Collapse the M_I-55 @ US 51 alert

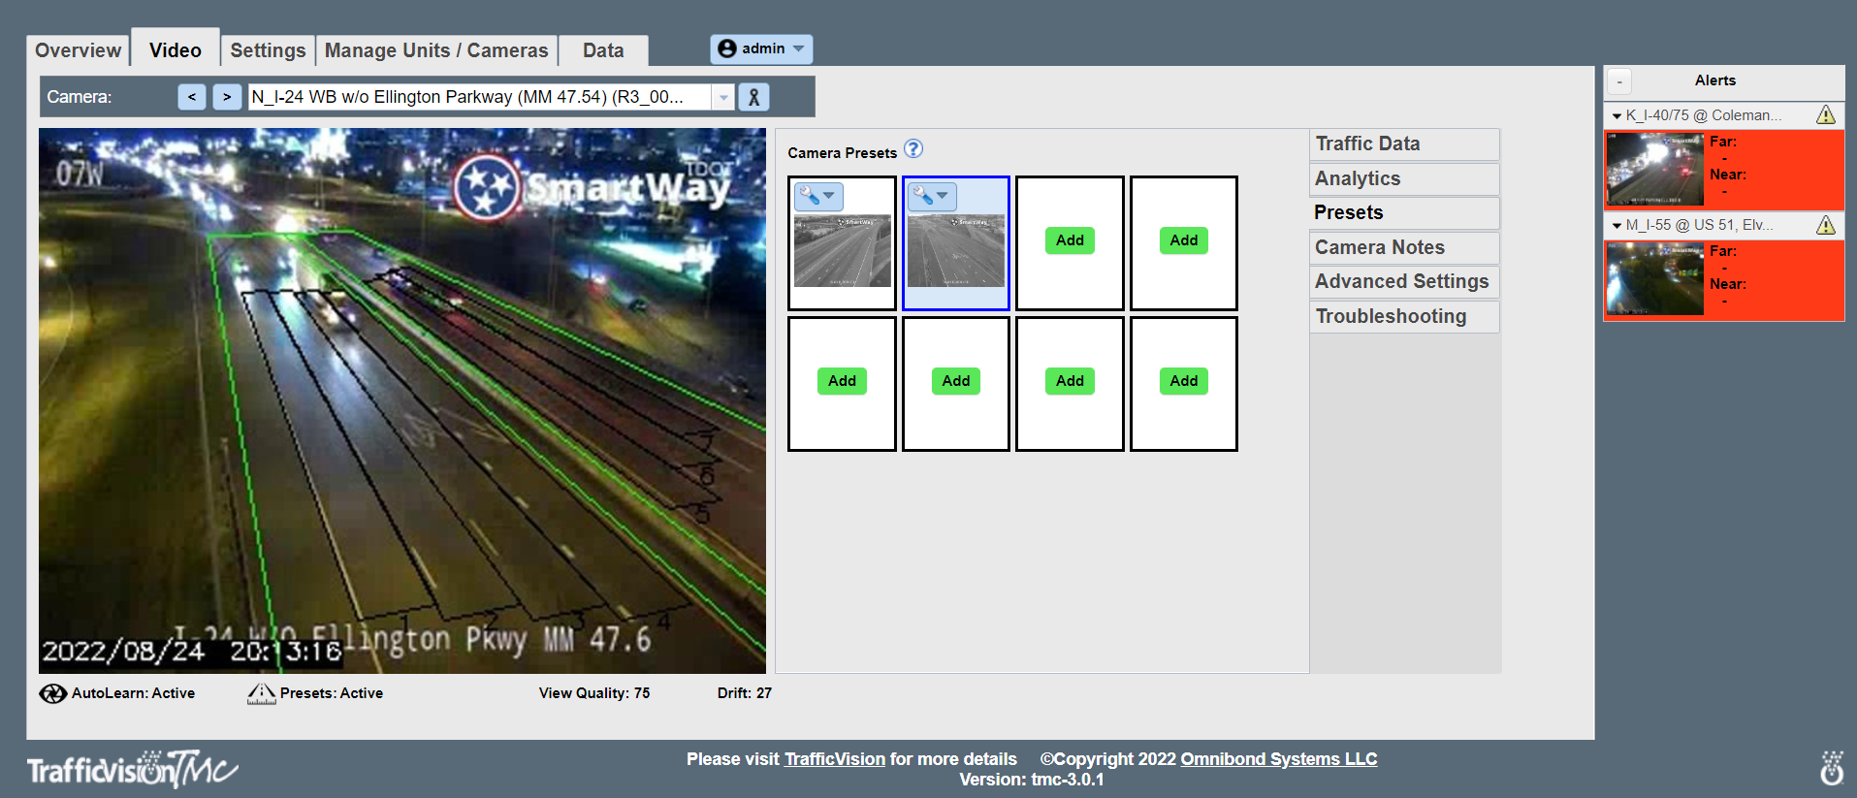coord(1617,226)
